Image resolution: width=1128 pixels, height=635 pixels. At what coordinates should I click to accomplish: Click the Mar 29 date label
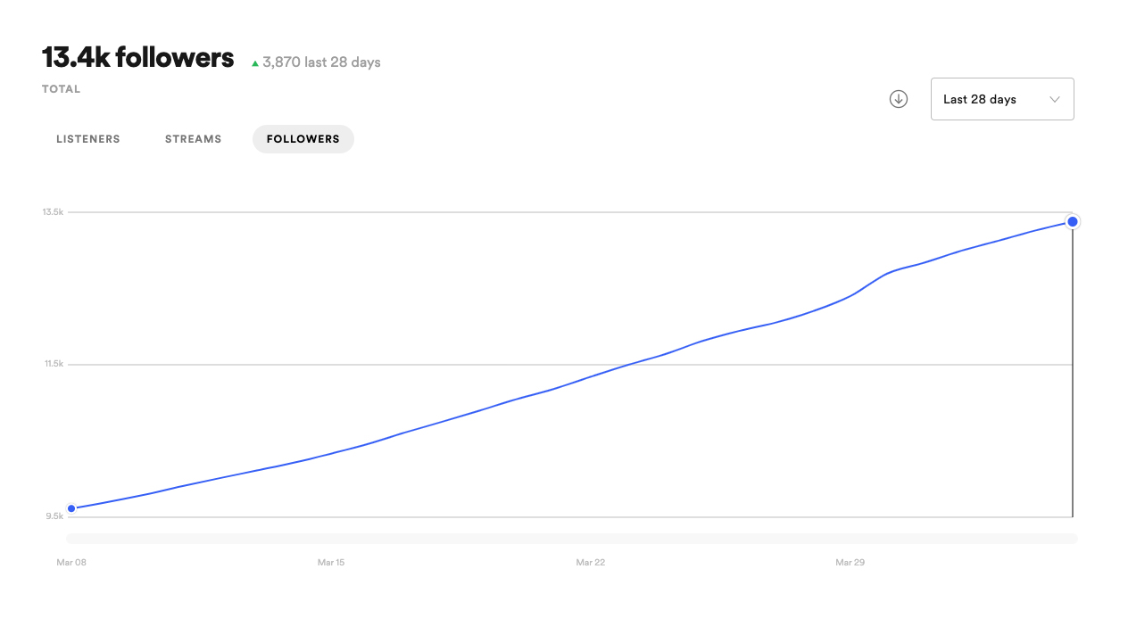coord(850,563)
